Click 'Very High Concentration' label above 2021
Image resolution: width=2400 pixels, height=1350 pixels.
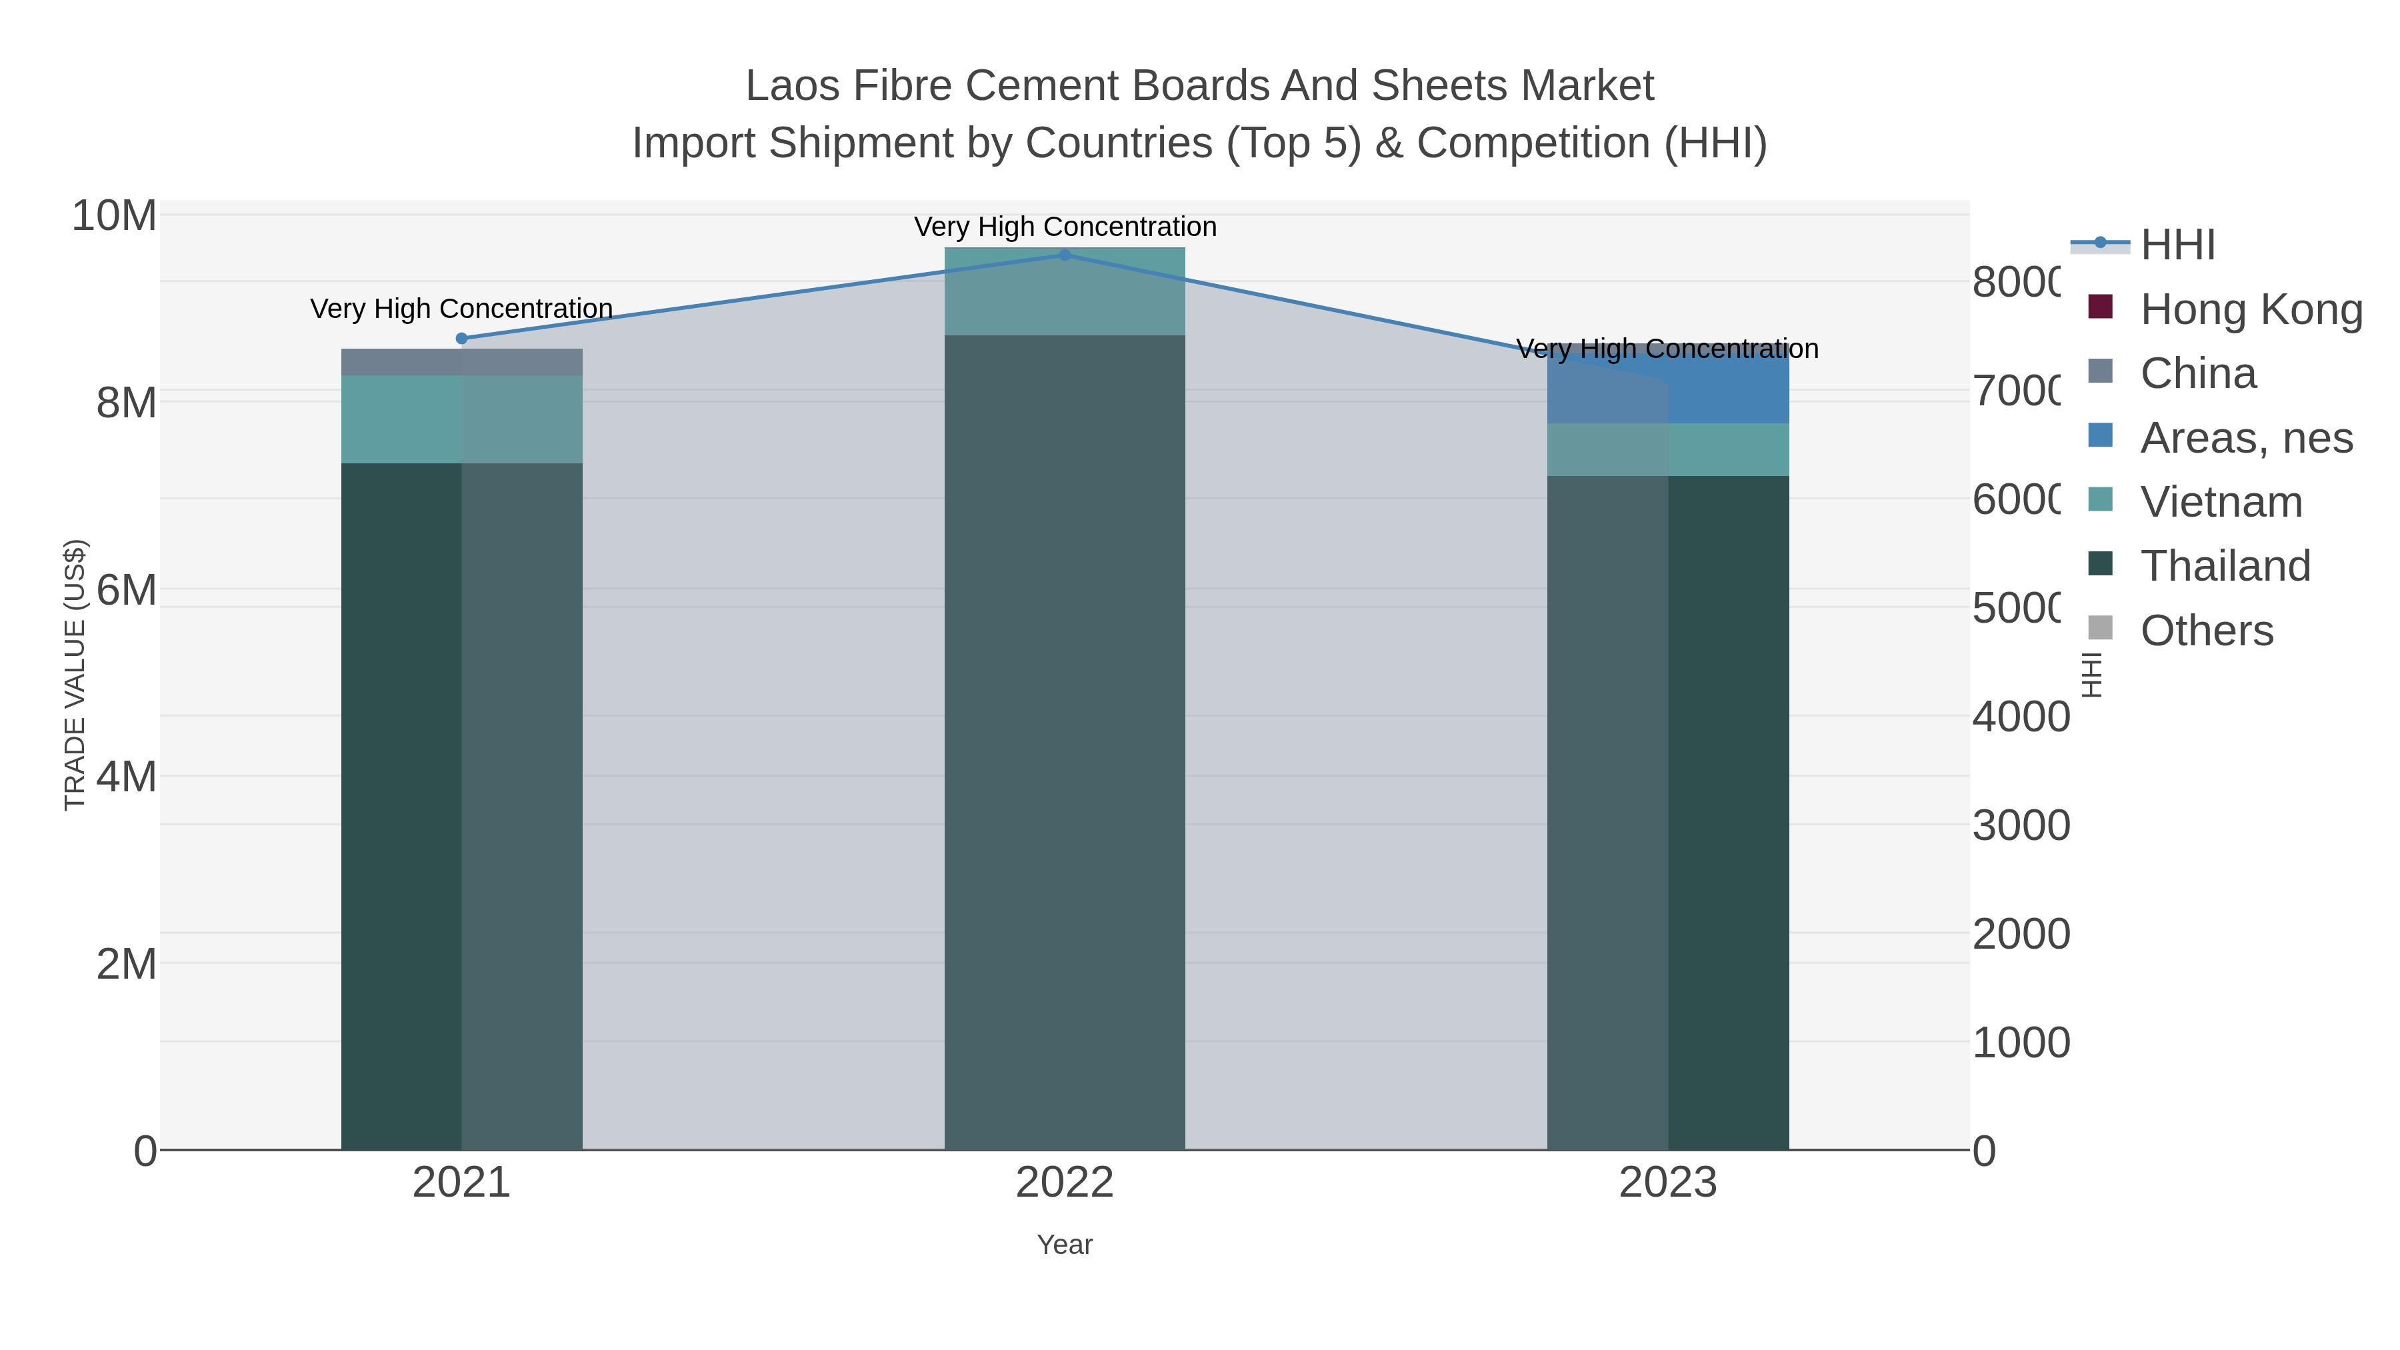click(461, 309)
